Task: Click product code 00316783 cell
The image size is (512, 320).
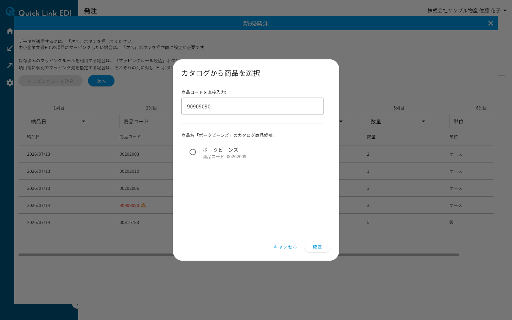Action: (129, 223)
